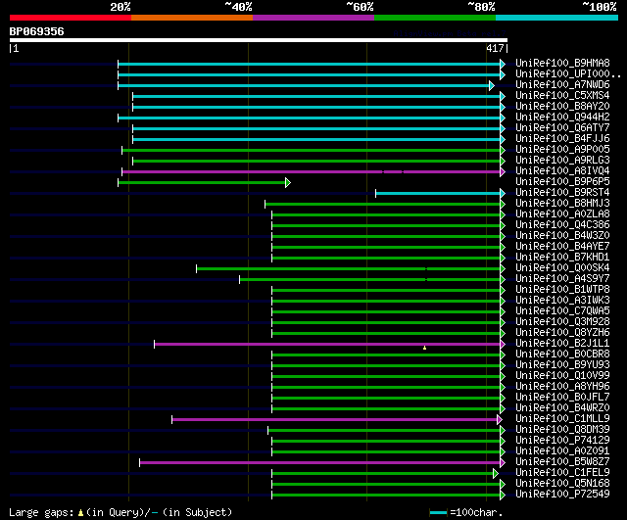Image resolution: width=627 pixels, height=520 pixels.
Task: Select the UniRef100_Q944H2 label
Action: (x=562, y=118)
